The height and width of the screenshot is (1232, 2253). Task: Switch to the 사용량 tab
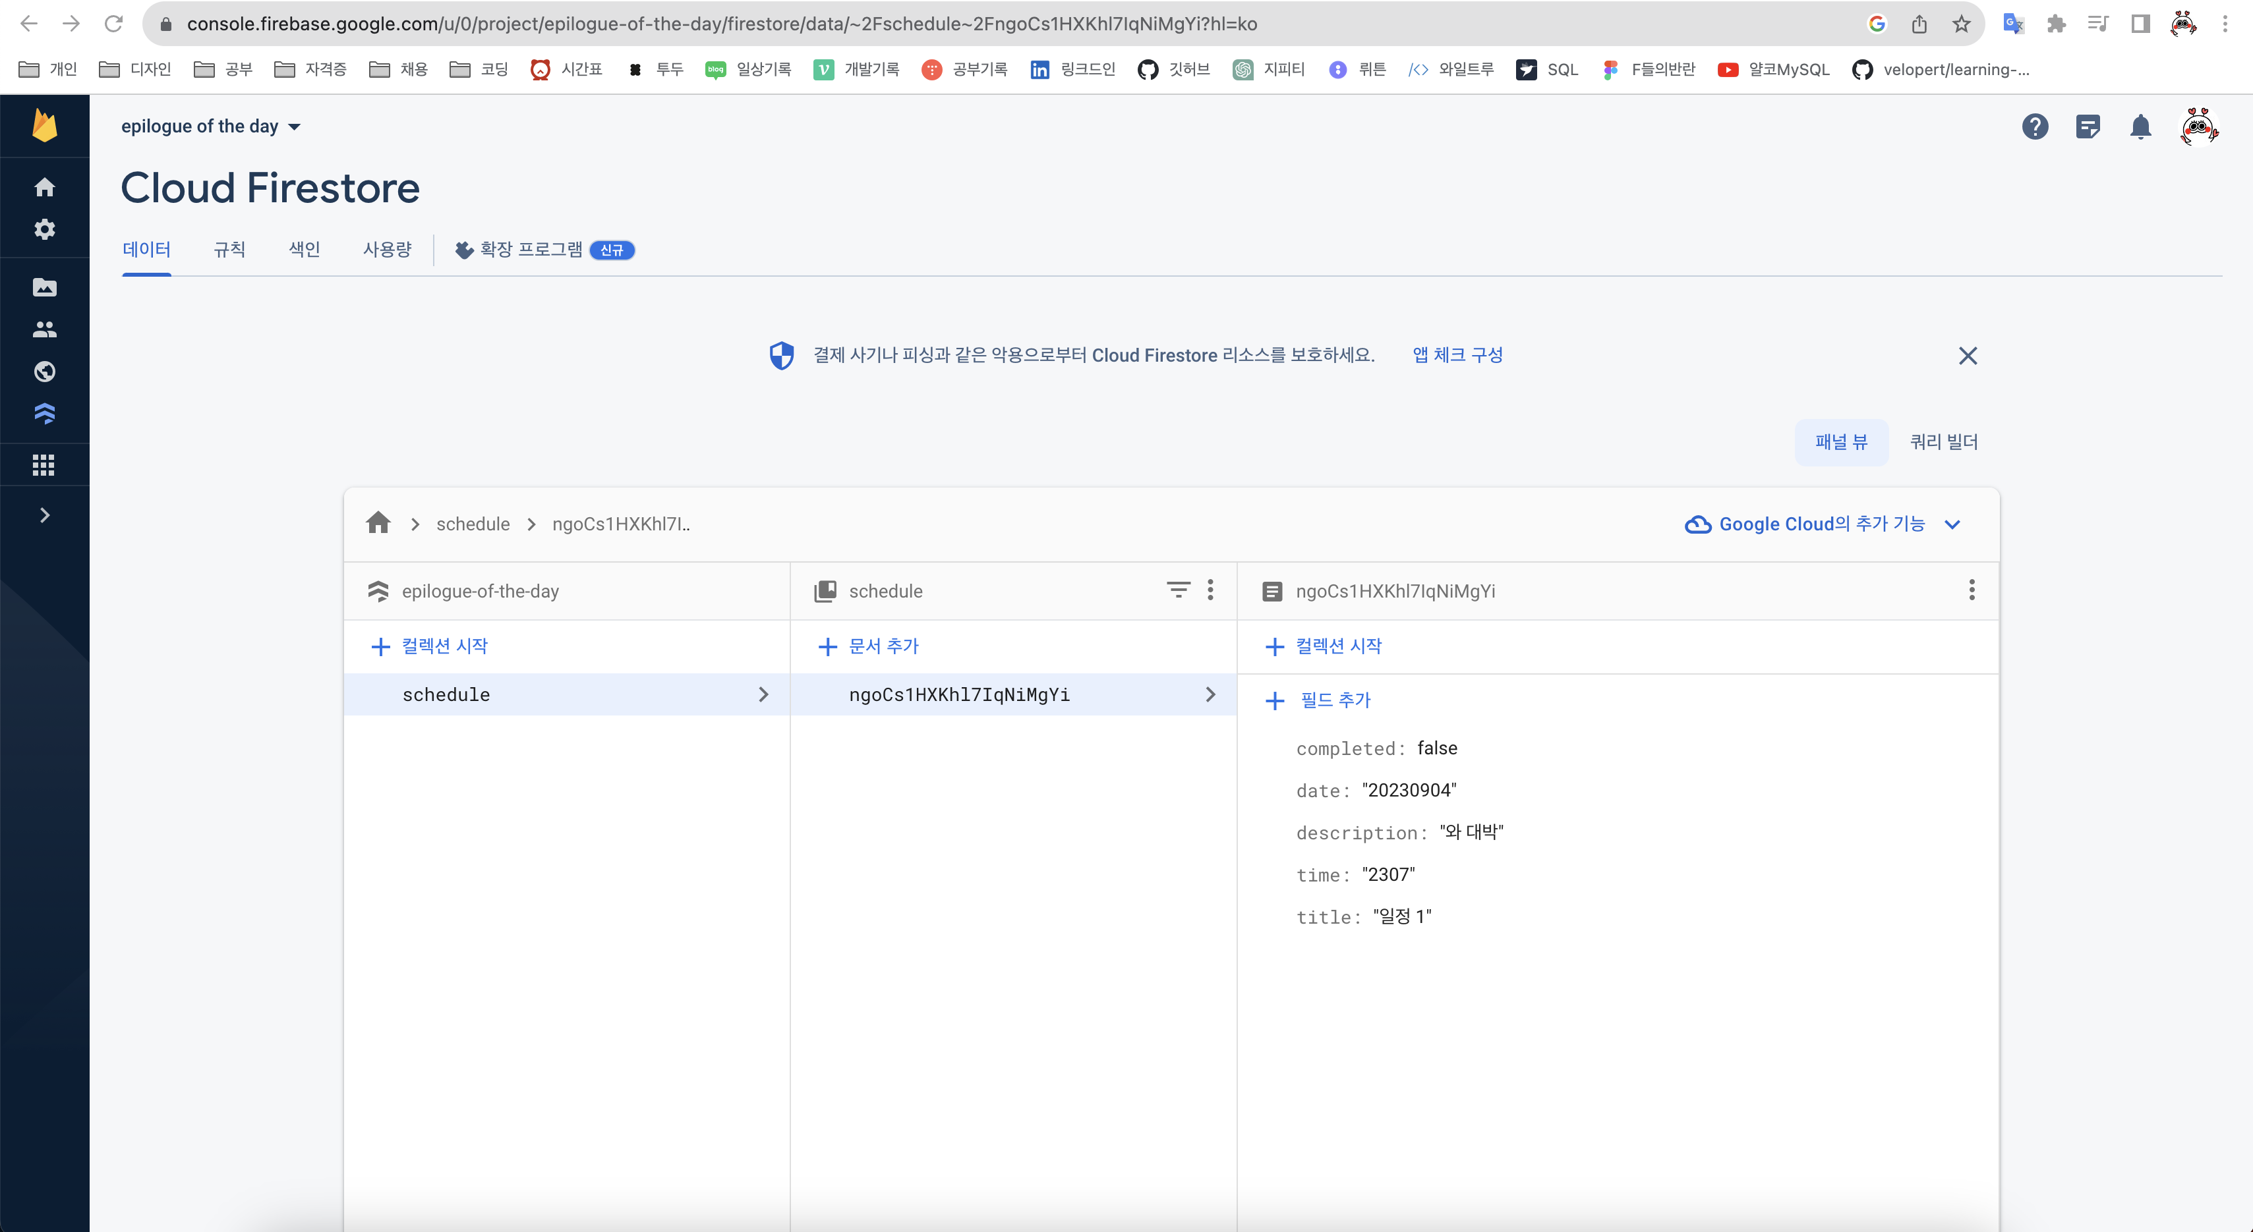click(x=388, y=250)
